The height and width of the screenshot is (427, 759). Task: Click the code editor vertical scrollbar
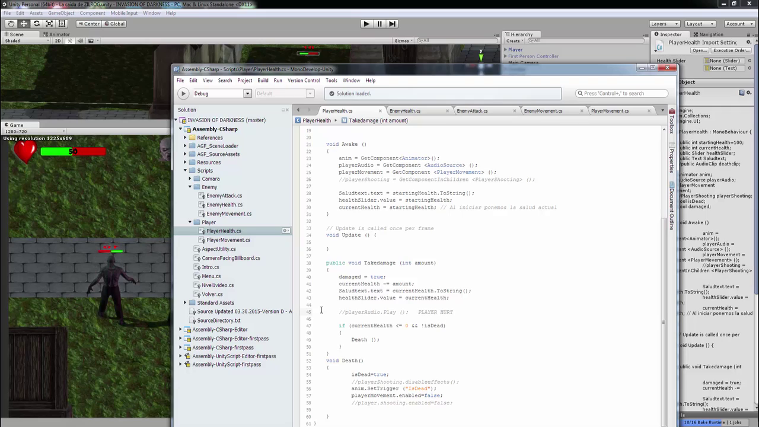click(664, 276)
